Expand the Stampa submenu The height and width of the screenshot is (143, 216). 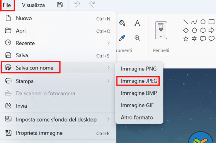pos(108,81)
